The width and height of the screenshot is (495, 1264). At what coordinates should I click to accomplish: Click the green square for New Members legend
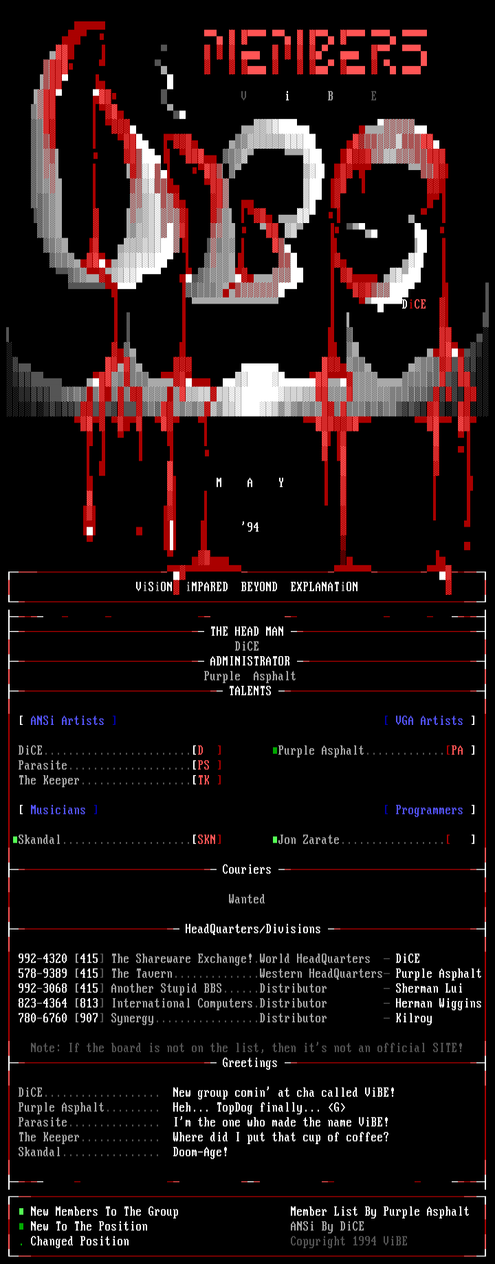[21, 1212]
